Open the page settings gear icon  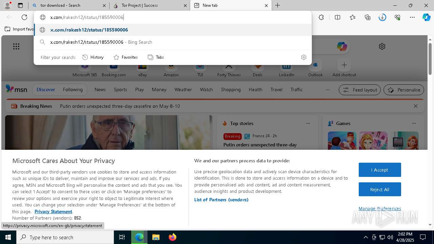(x=382, y=46)
